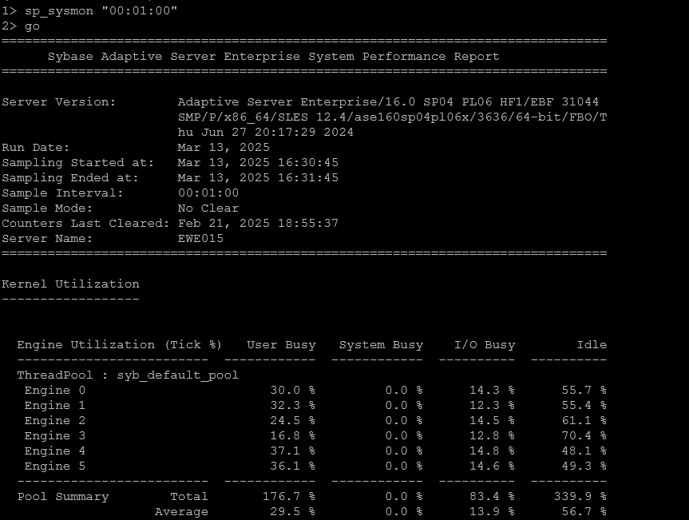Click the Kernel Utilization heading
689x520 pixels.
[70, 284]
